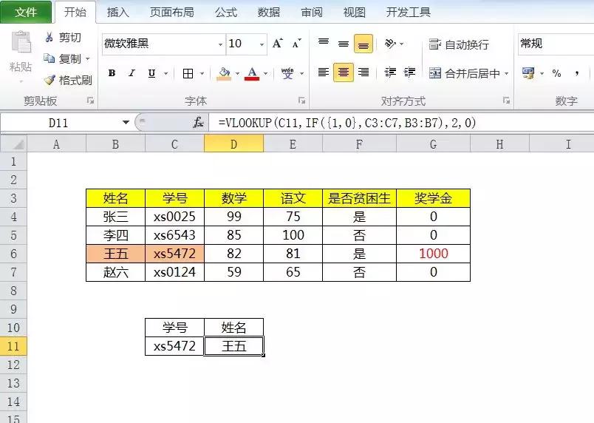The image size is (594, 423).
Task: Click the Paste clipboard icon
Action: (21, 41)
